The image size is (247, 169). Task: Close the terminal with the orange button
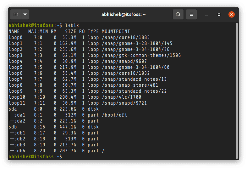[x=232, y=14]
